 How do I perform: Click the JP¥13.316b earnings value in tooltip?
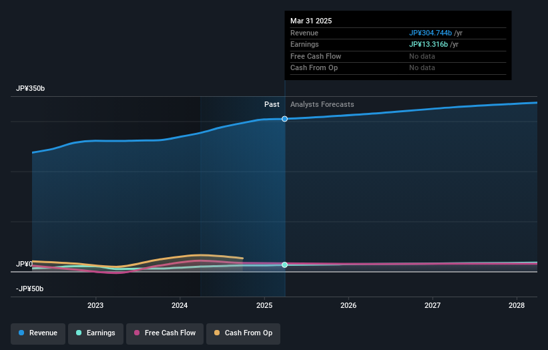(429, 44)
